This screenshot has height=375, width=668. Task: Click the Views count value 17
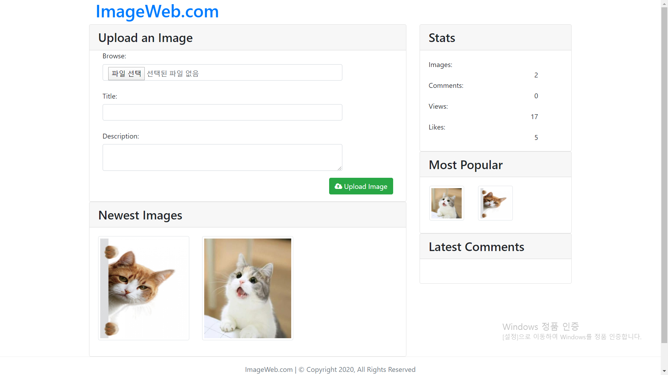[534, 117]
